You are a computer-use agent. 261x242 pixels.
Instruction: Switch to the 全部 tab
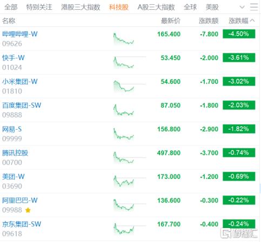pyautogui.click(x=11, y=7)
